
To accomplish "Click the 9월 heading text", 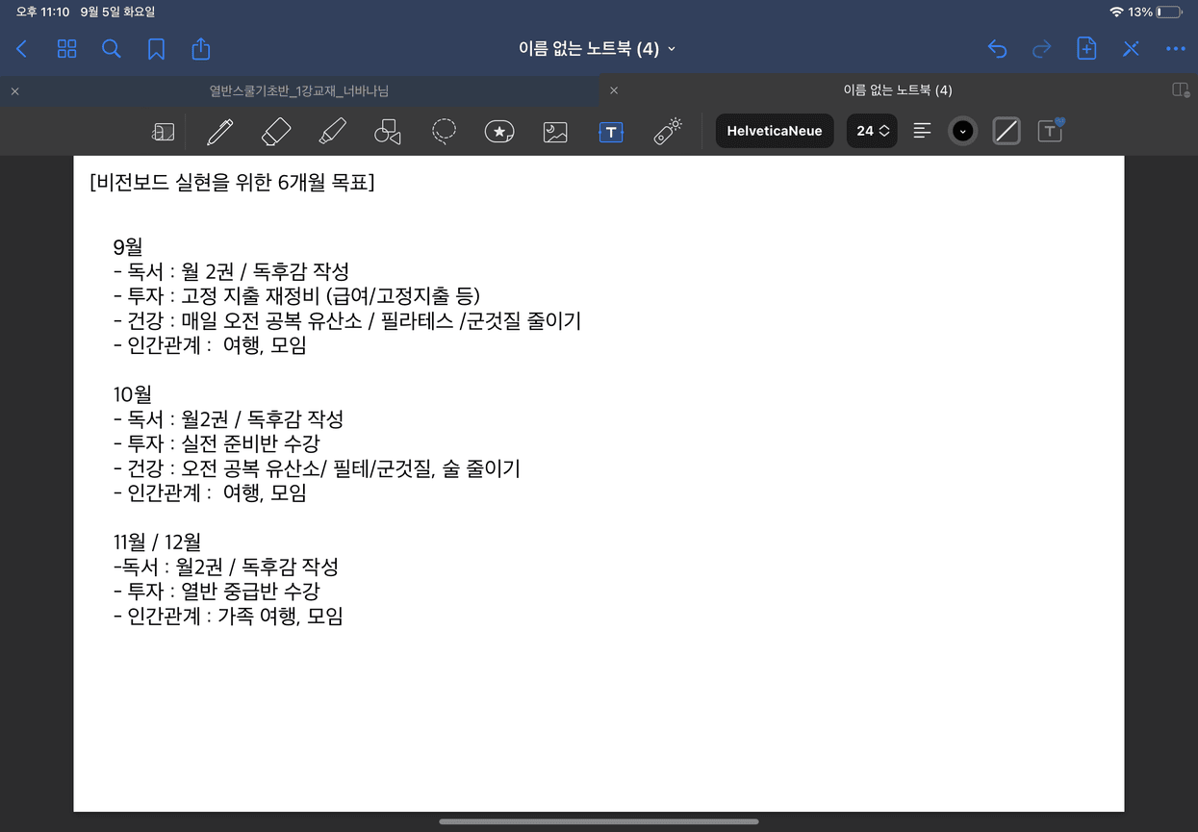I will pyautogui.click(x=128, y=247).
